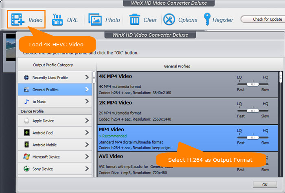Adjust the 4K MP4 Video quality slider

pos(253,85)
